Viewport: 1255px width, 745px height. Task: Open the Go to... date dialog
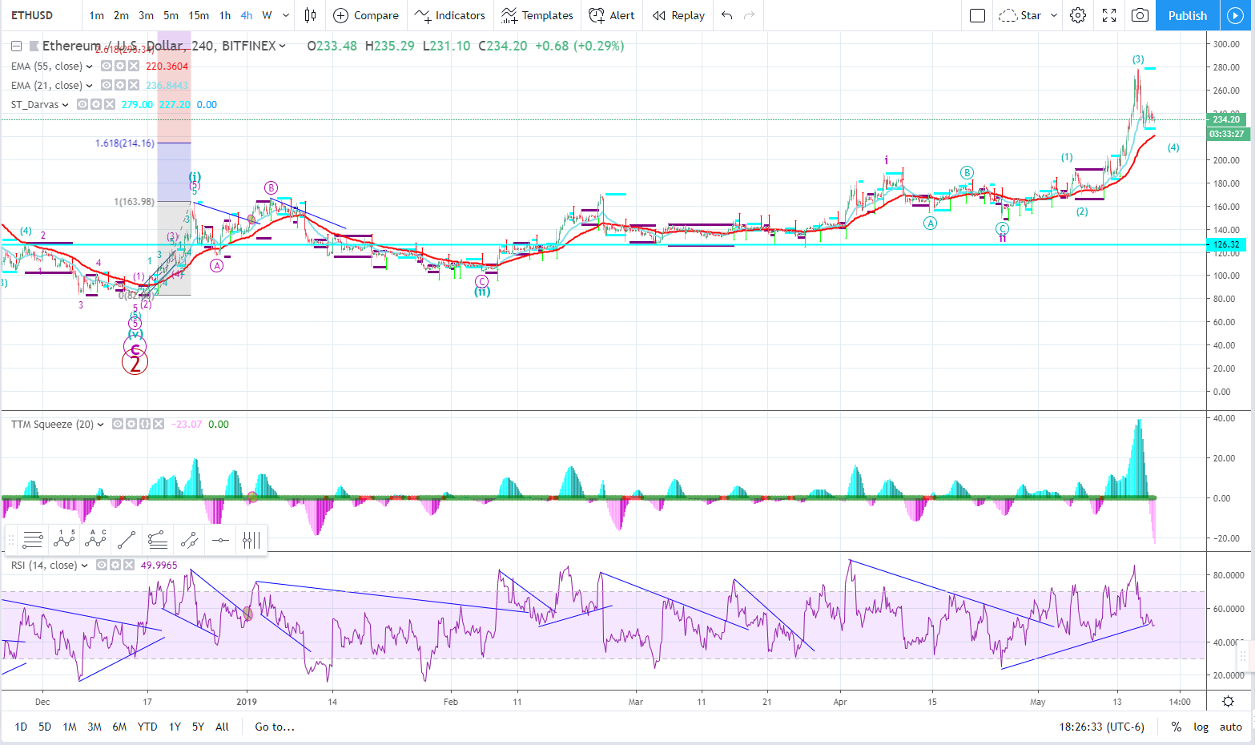[x=275, y=727]
